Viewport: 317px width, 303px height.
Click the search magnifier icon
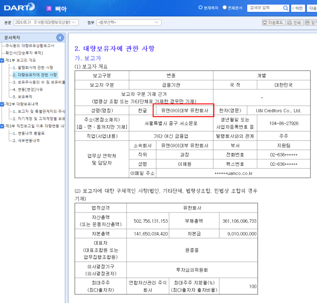(285, 8)
